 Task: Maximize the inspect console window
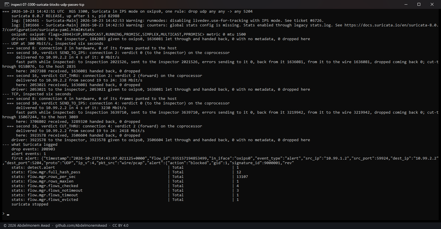tap(419, 4)
